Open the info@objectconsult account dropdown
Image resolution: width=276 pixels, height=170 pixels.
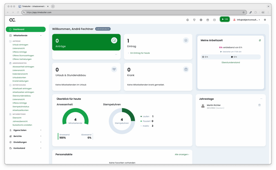coord(247,20)
